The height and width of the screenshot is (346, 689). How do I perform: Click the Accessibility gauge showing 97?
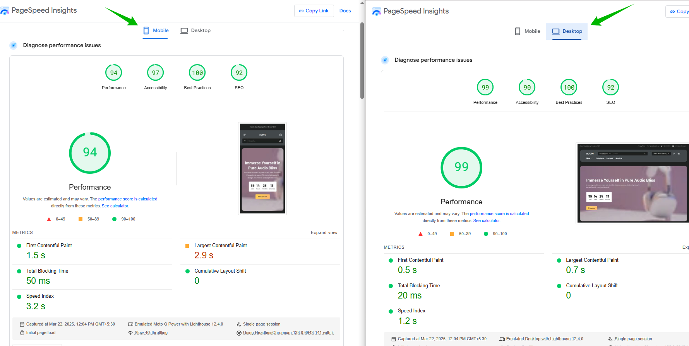155,73
